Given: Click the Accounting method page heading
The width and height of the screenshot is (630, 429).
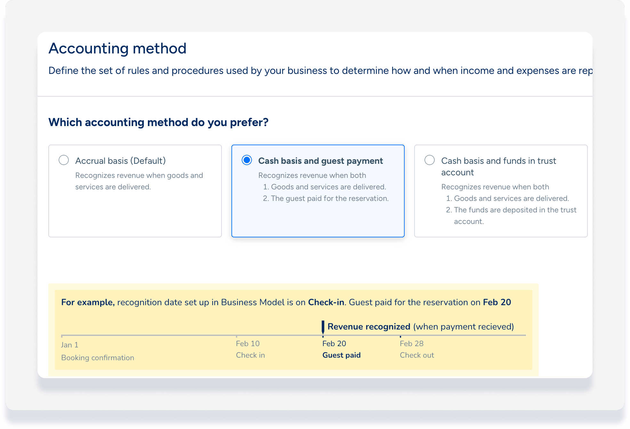Looking at the screenshot, I should point(117,49).
